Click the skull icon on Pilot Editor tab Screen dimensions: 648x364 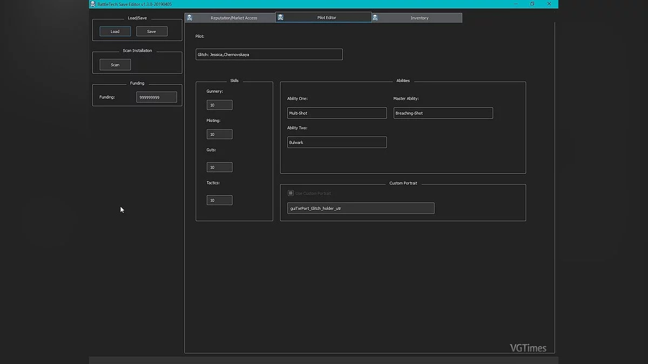(x=280, y=17)
